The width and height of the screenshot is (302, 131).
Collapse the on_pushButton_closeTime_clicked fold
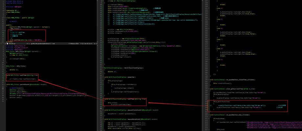[209, 80]
